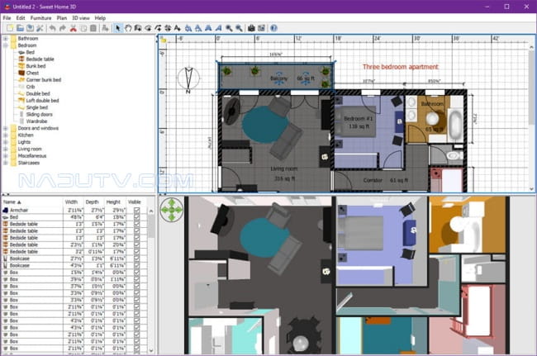Select the Create dimensions tool

pos(168,28)
